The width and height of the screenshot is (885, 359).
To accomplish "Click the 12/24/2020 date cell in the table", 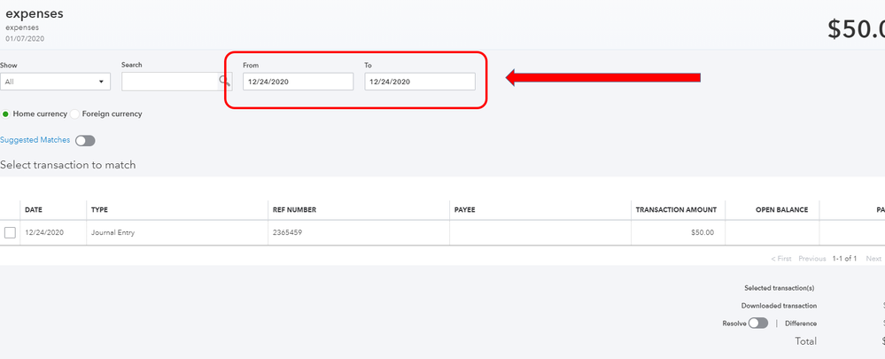I will coord(44,232).
